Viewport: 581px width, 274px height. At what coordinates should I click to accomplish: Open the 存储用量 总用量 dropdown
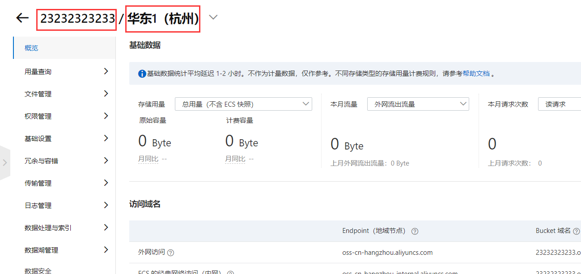[243, 104]
